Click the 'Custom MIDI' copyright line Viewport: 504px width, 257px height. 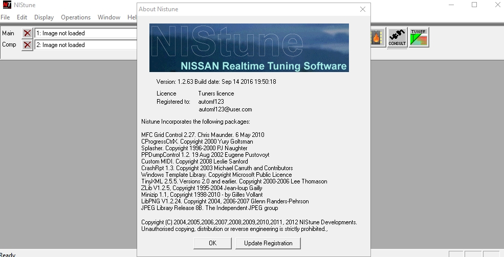click(194, 161)
